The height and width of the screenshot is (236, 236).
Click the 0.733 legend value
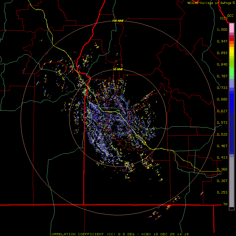(222, 88)
